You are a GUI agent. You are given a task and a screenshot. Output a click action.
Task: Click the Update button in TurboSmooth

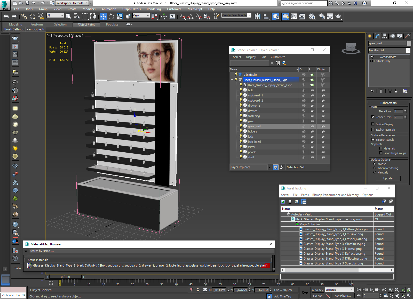(x=388, y=178)
